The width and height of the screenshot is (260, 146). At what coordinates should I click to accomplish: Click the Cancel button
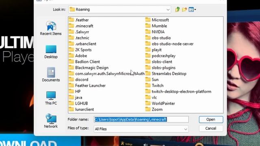211,129
